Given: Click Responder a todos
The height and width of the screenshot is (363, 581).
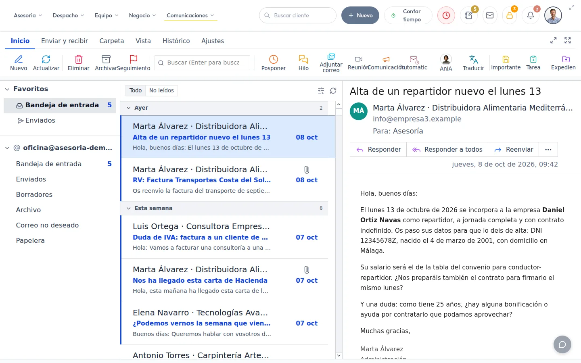Looking at the screenshot, I should coord(447,149).
